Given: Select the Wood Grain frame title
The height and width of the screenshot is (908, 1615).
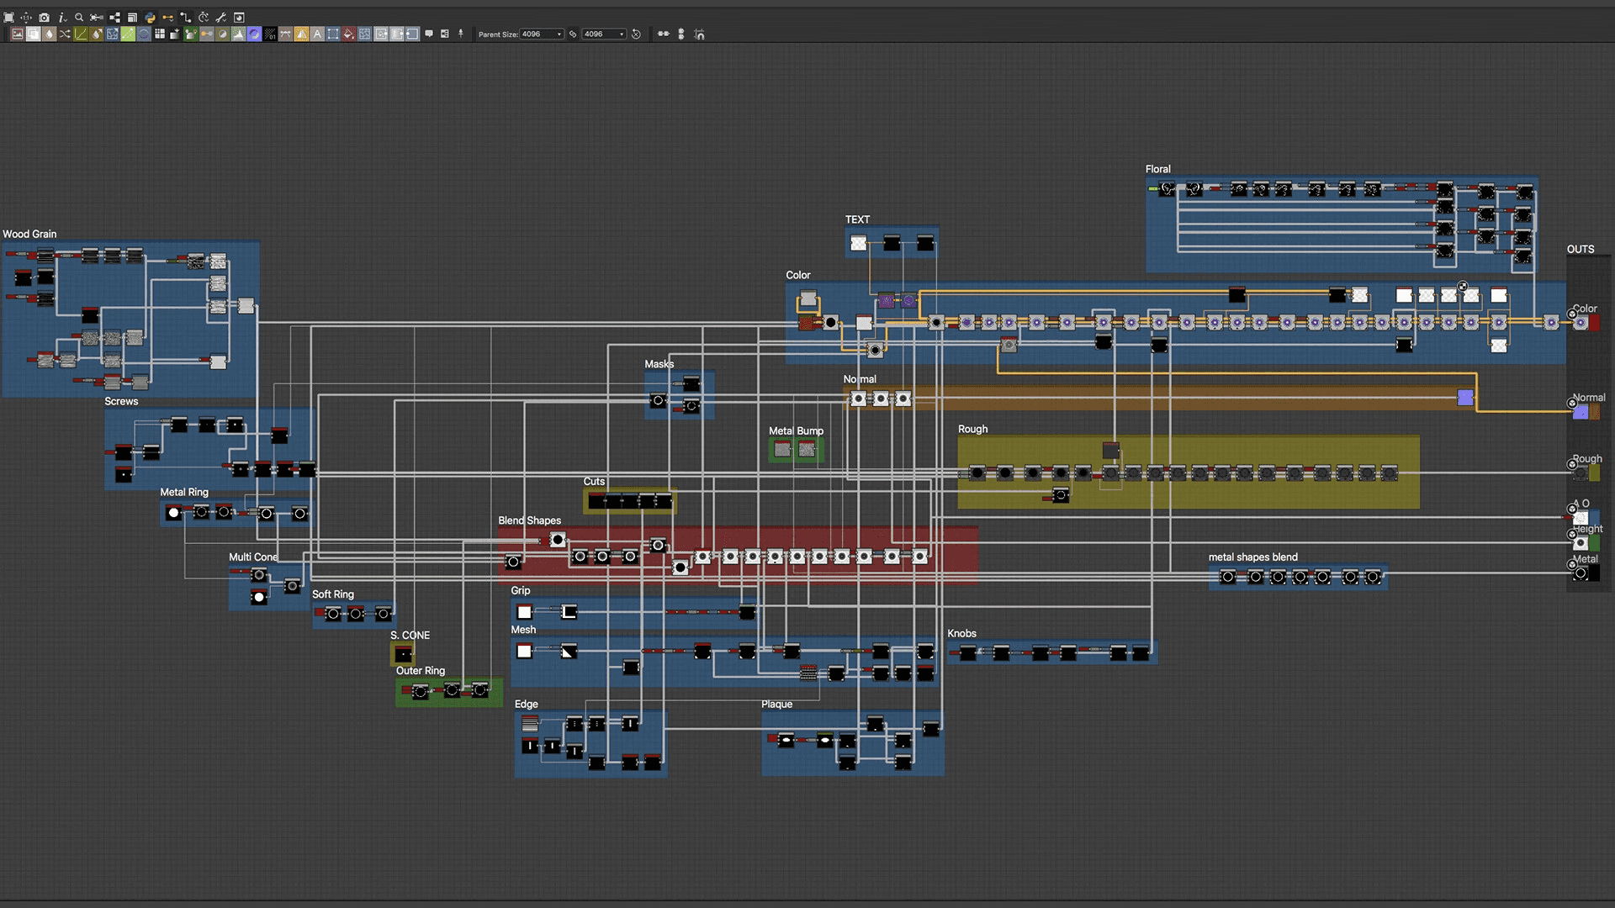Looking at the screenshot, I should coord(29,234).
